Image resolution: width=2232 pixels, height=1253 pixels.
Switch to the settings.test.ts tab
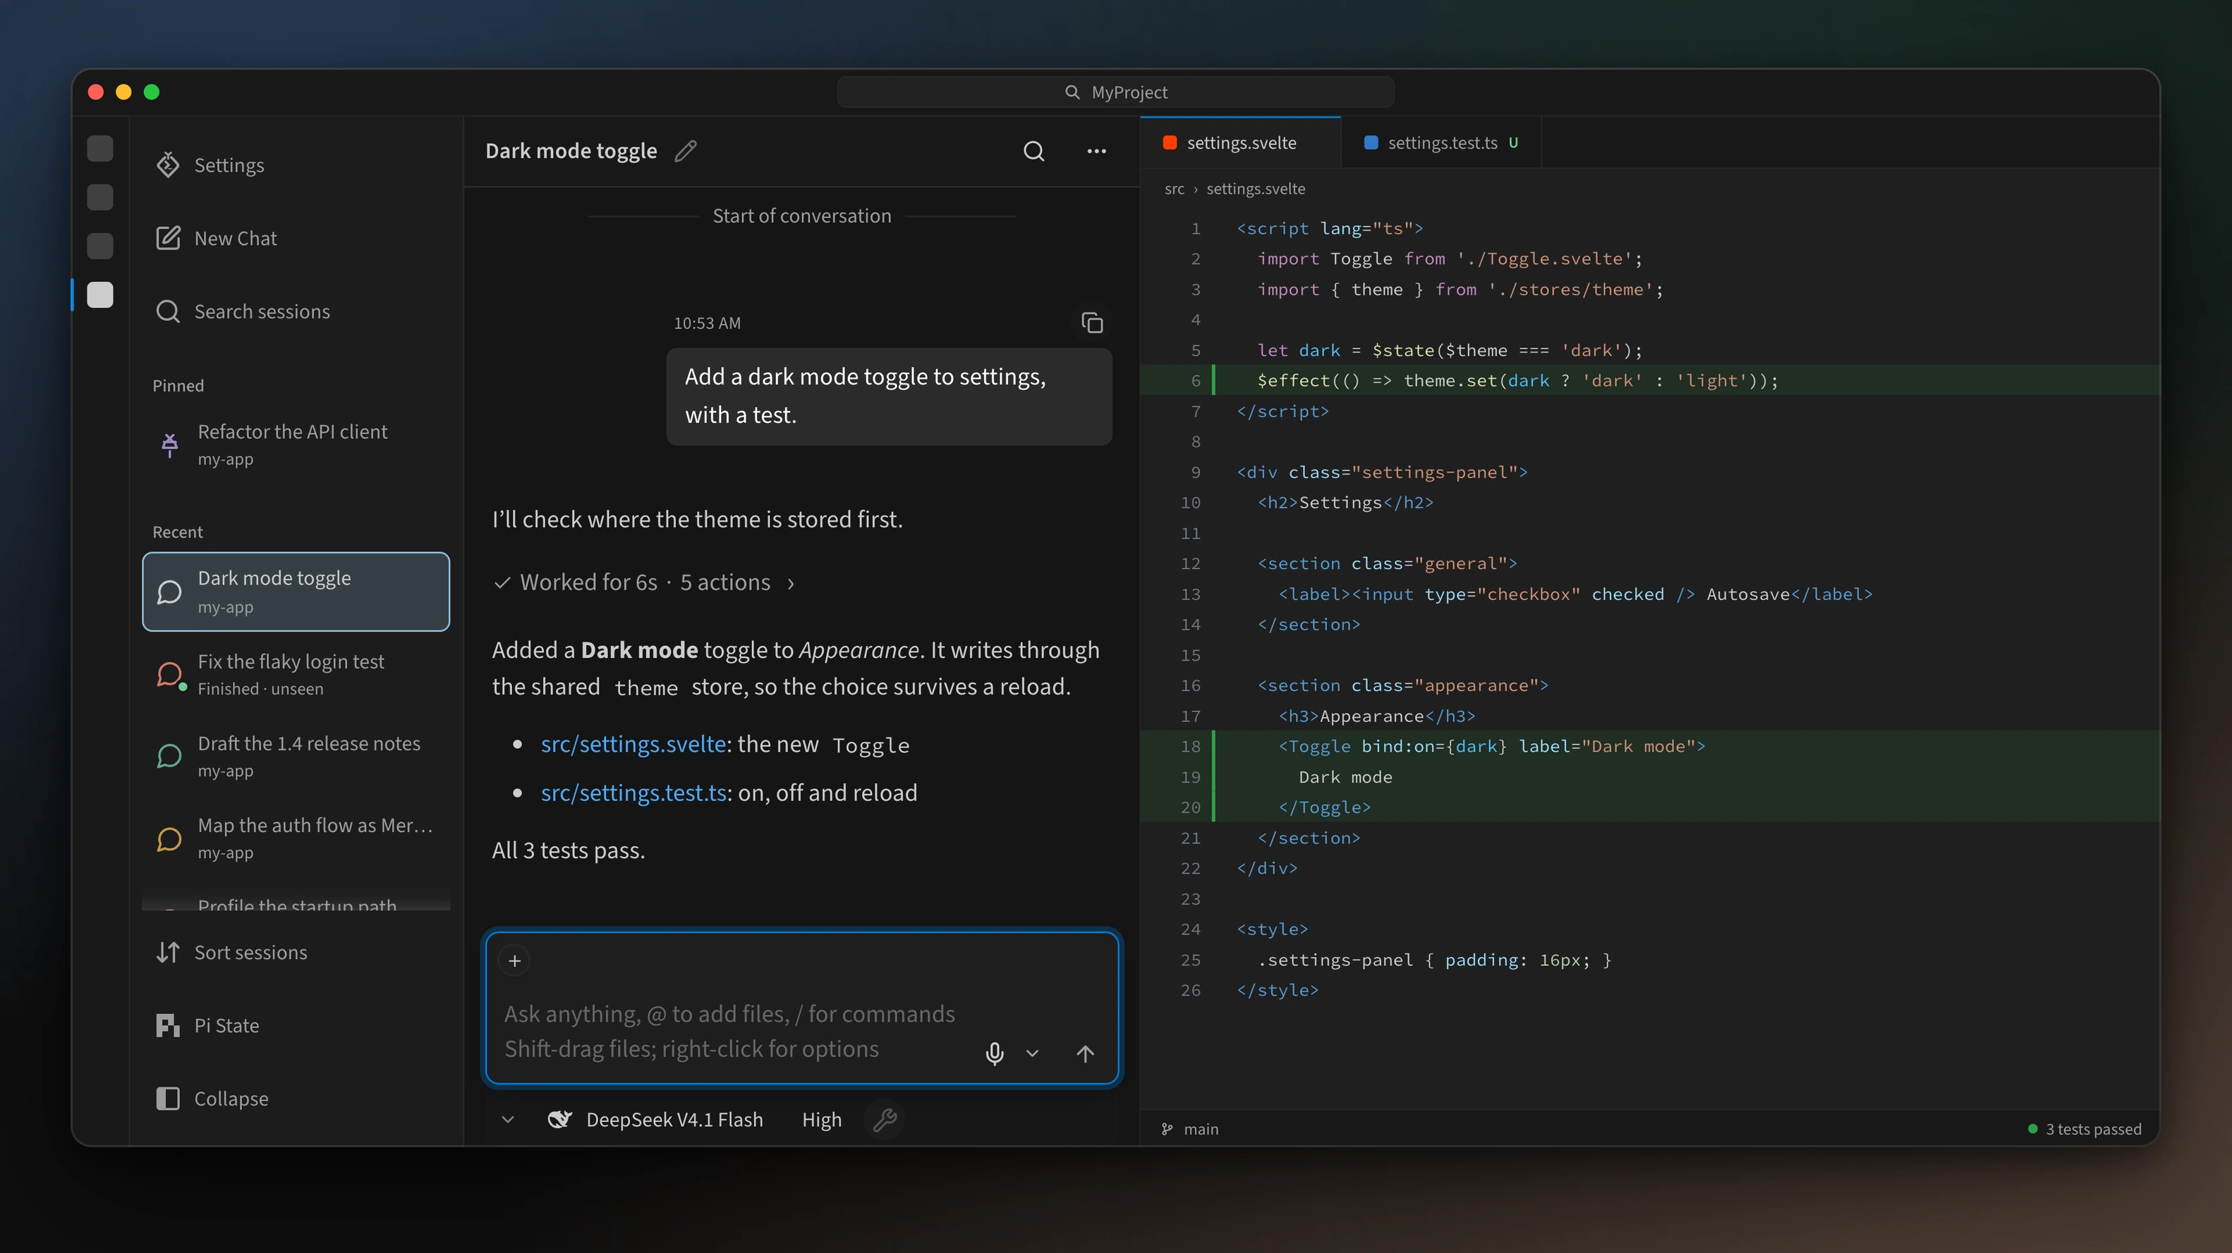pyautogui.click(x=1442, y=143)
